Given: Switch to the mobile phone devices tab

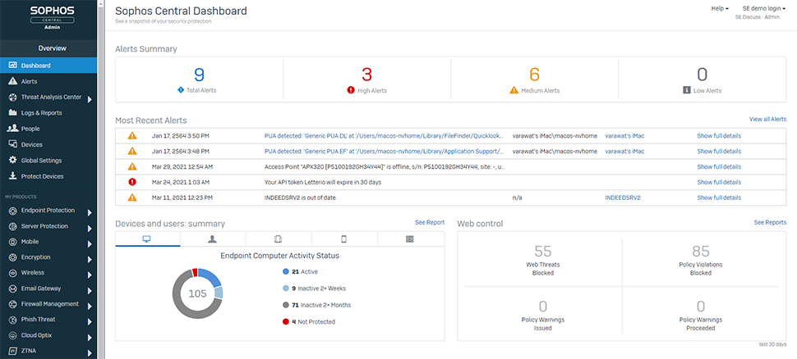Looking at the screenshot, I should (x=343, y=239).
